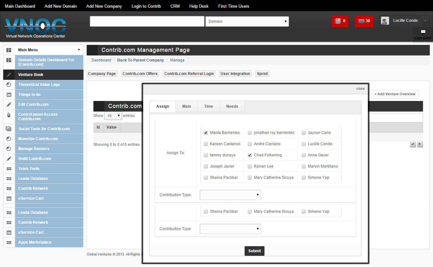The height and width of the screenshot is (267, 433).
Task: Open the red notifications badge showing 0
Action: (340, 21)
